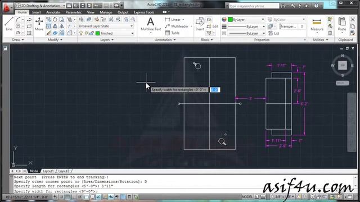Expand the Layers panel
Viewport: 360px width, 202px height.
click(x=107, y=40)
